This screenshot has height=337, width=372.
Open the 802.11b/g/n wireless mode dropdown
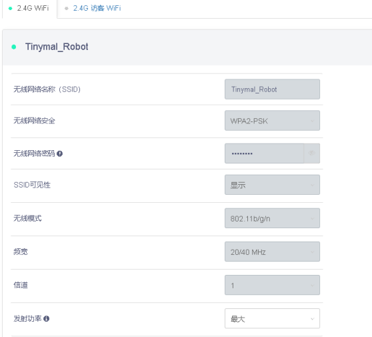[272, 218]
